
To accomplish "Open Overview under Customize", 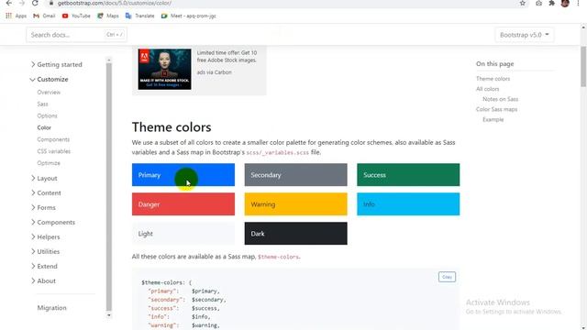I will 49,92.
